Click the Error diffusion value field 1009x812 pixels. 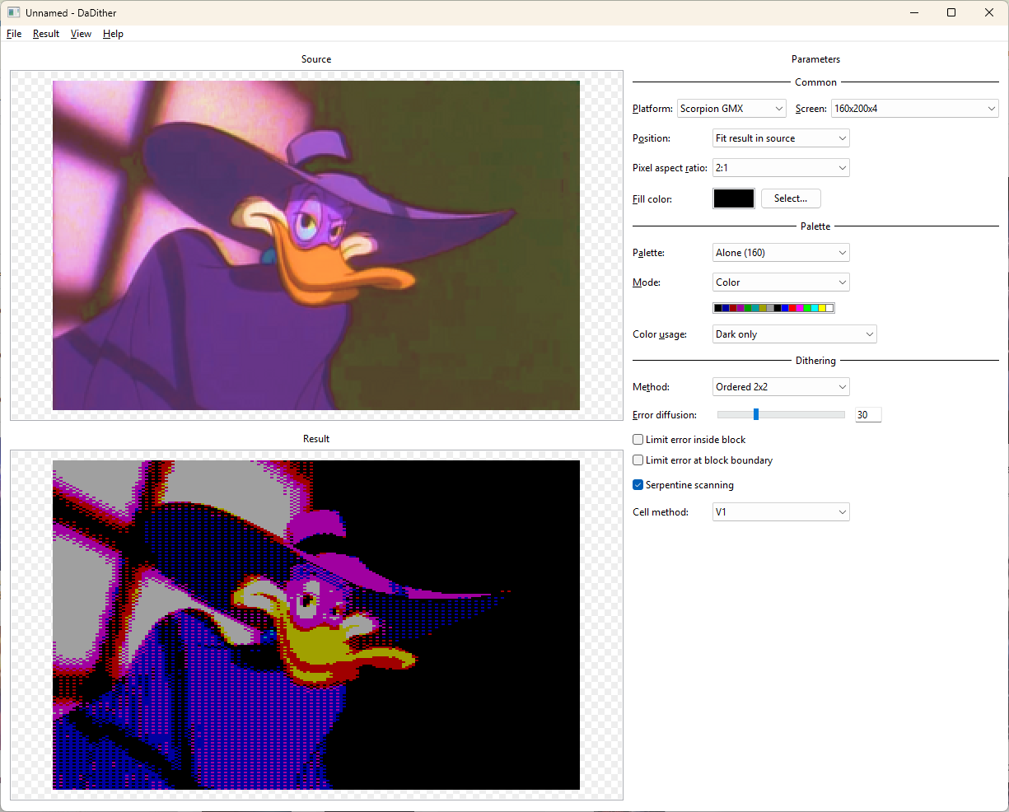click(867, 415)
